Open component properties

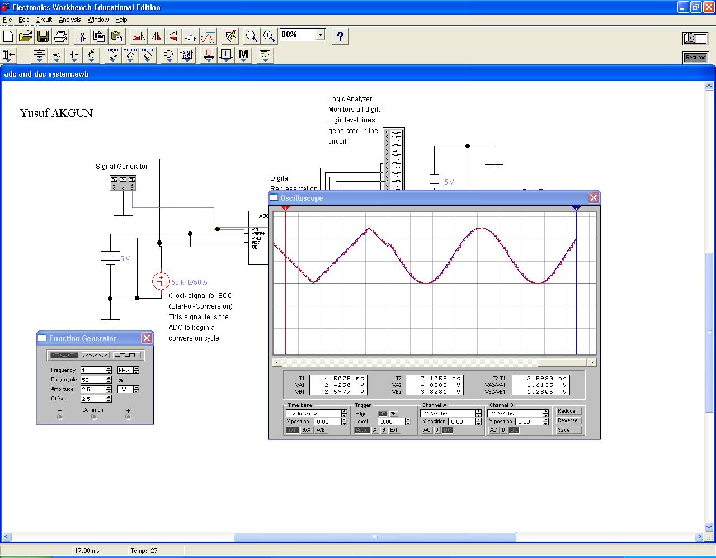(x=230, y=36)
